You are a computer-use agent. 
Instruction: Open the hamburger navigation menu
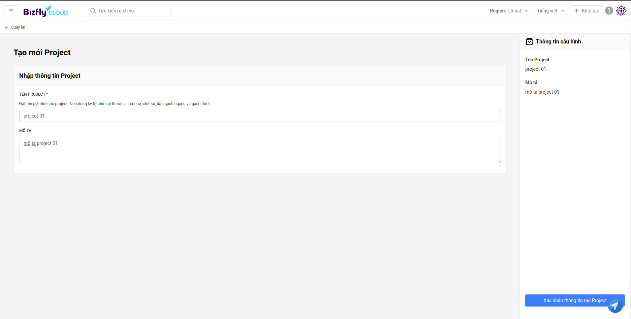click(x=11, y=11)
